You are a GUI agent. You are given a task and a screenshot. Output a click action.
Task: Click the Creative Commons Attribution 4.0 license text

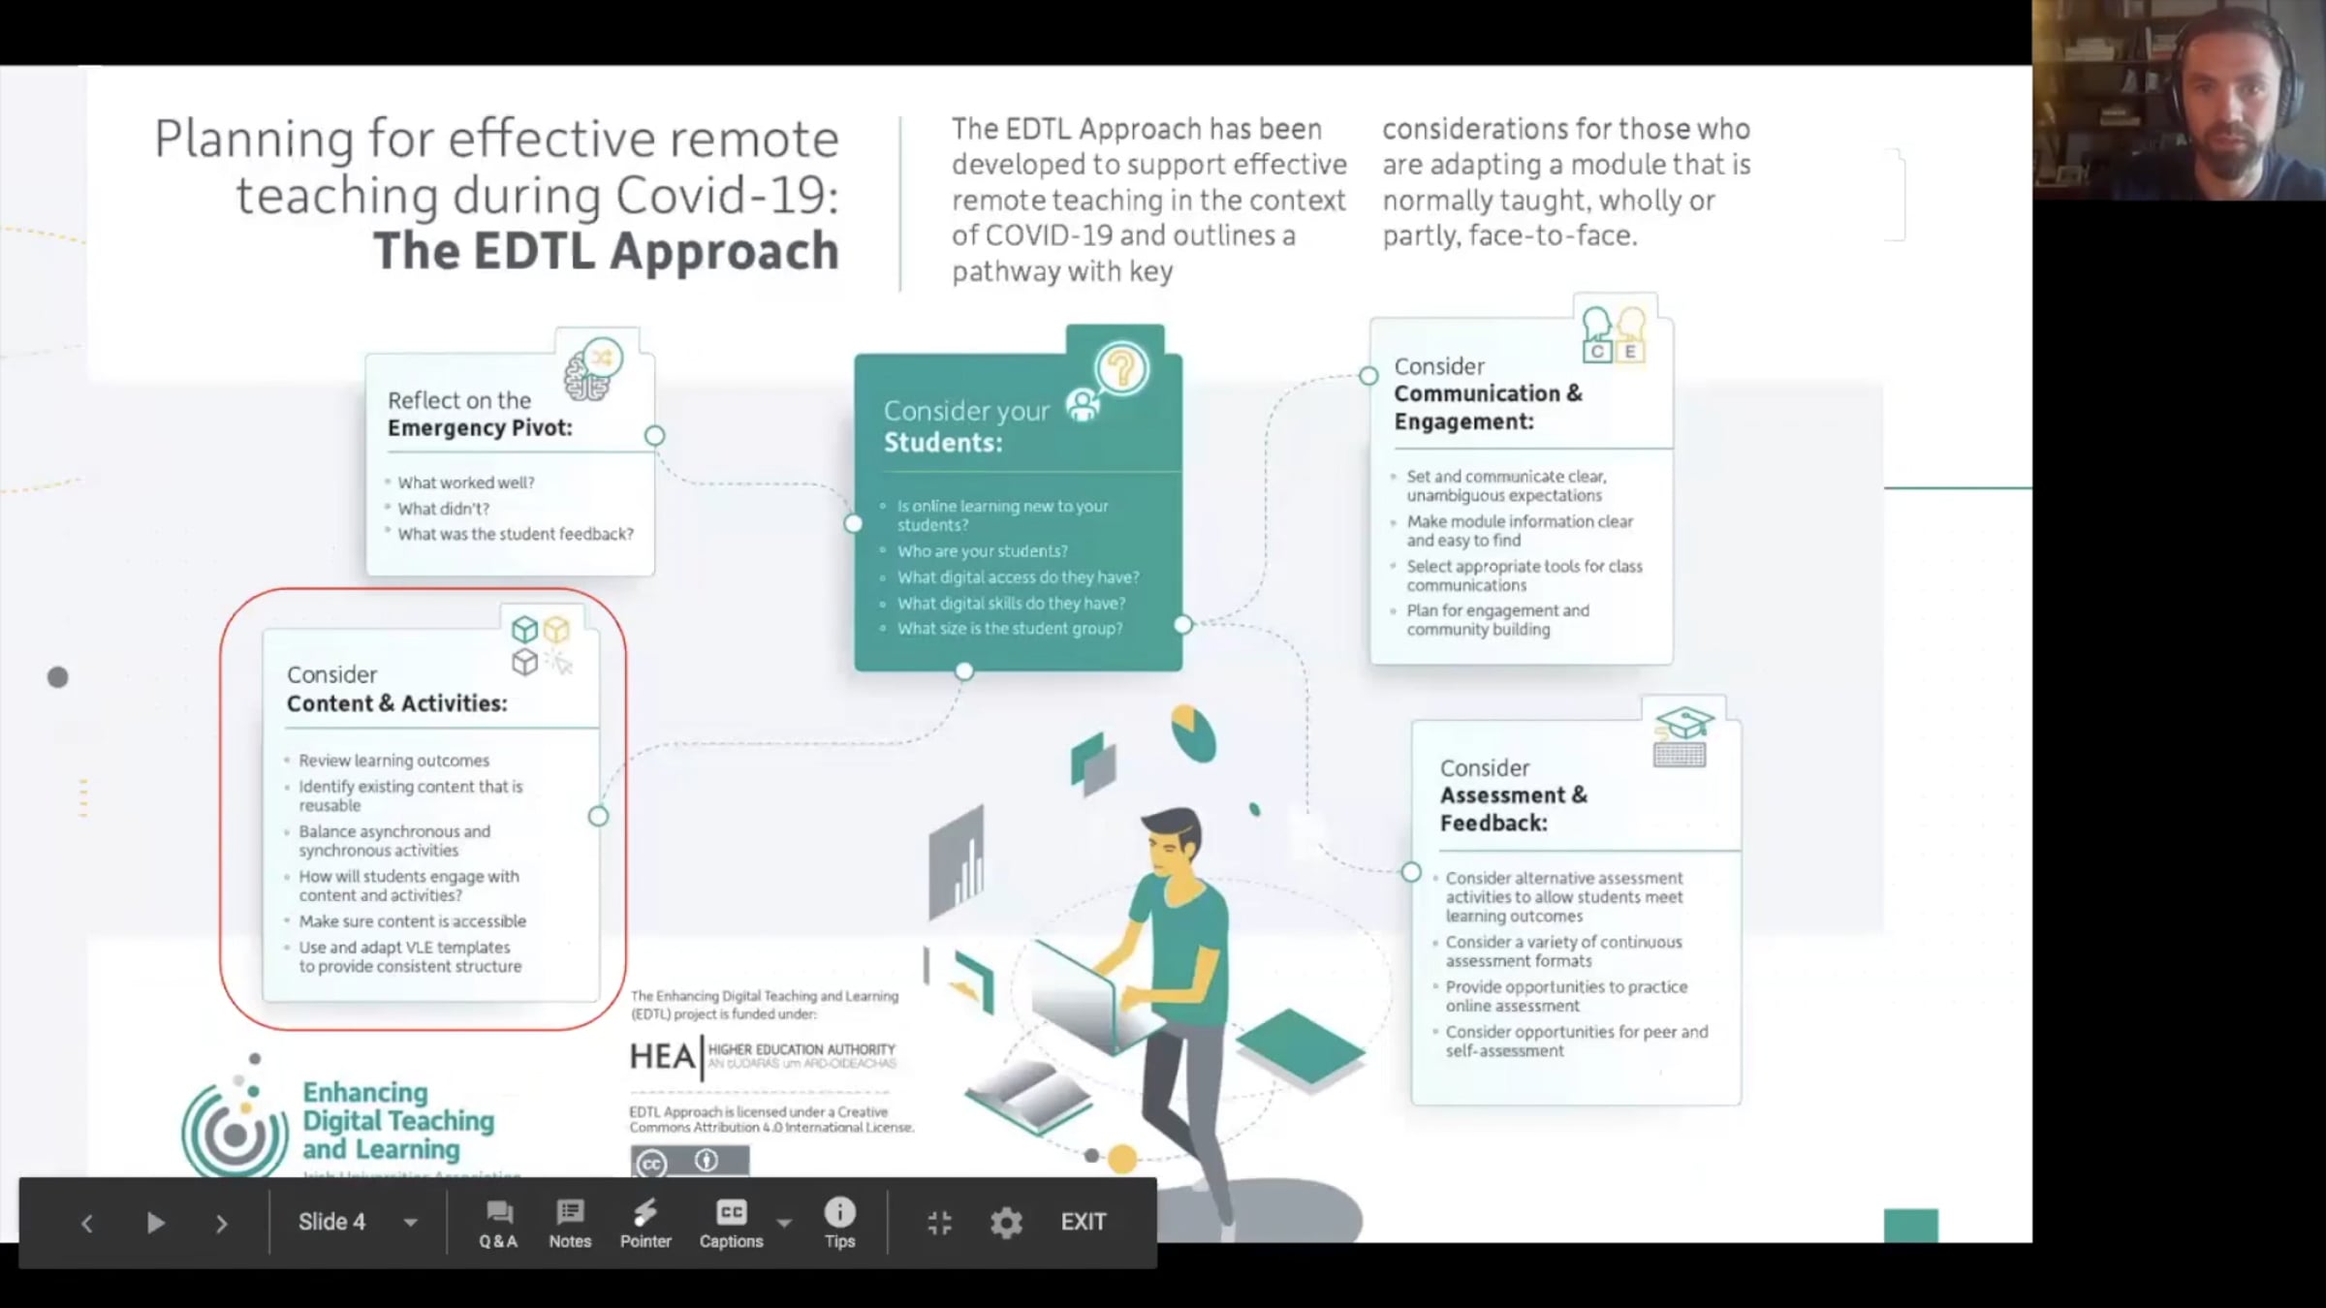tap(771, 1120)
